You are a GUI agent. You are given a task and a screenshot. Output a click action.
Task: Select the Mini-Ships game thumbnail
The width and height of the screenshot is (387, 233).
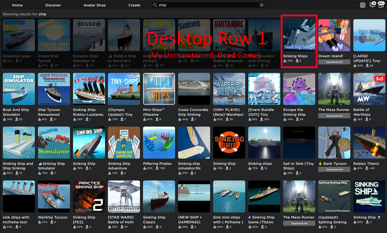[x=159, y=89]
